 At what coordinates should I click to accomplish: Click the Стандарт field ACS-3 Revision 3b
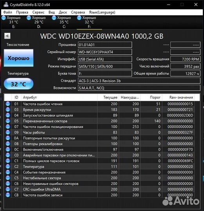139,81
